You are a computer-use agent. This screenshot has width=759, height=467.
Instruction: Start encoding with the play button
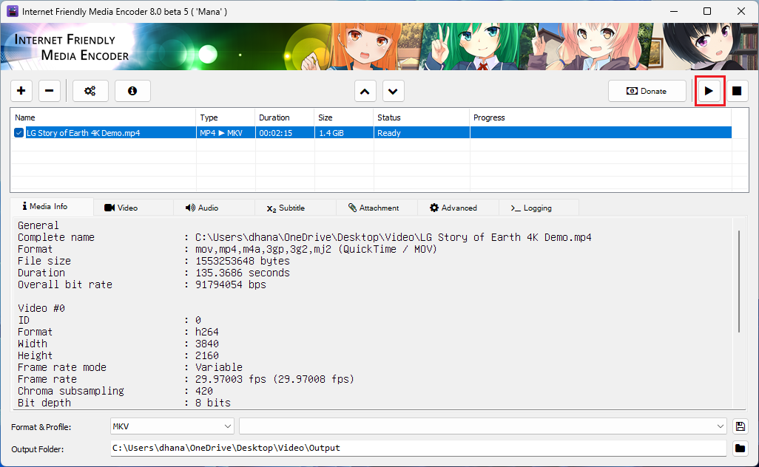(x=709, y=91)
